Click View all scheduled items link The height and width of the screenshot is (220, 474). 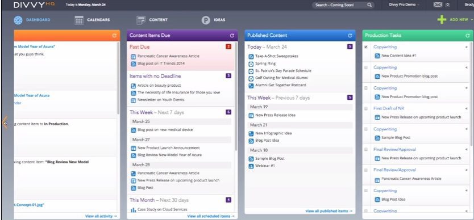tap(211, 216)
